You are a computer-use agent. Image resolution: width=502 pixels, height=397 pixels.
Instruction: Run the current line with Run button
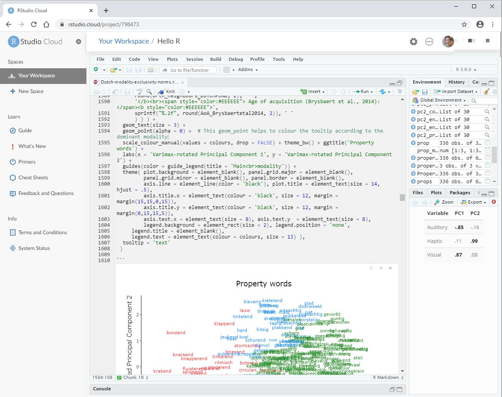pyautogui.click(x=362, y=91)
